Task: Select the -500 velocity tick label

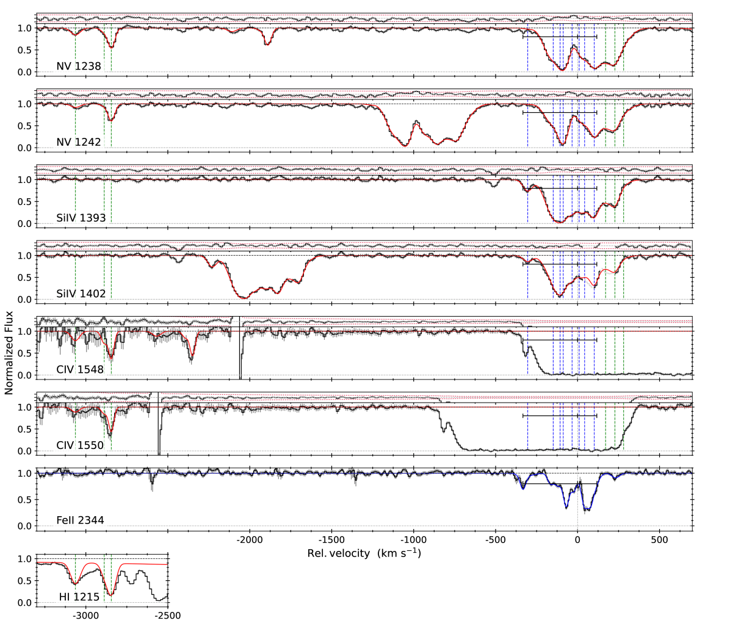Action: (496, 540)
